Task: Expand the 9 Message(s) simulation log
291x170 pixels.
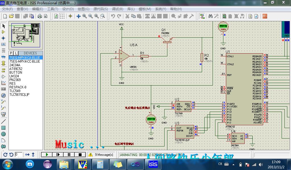Action: [101, 155]
